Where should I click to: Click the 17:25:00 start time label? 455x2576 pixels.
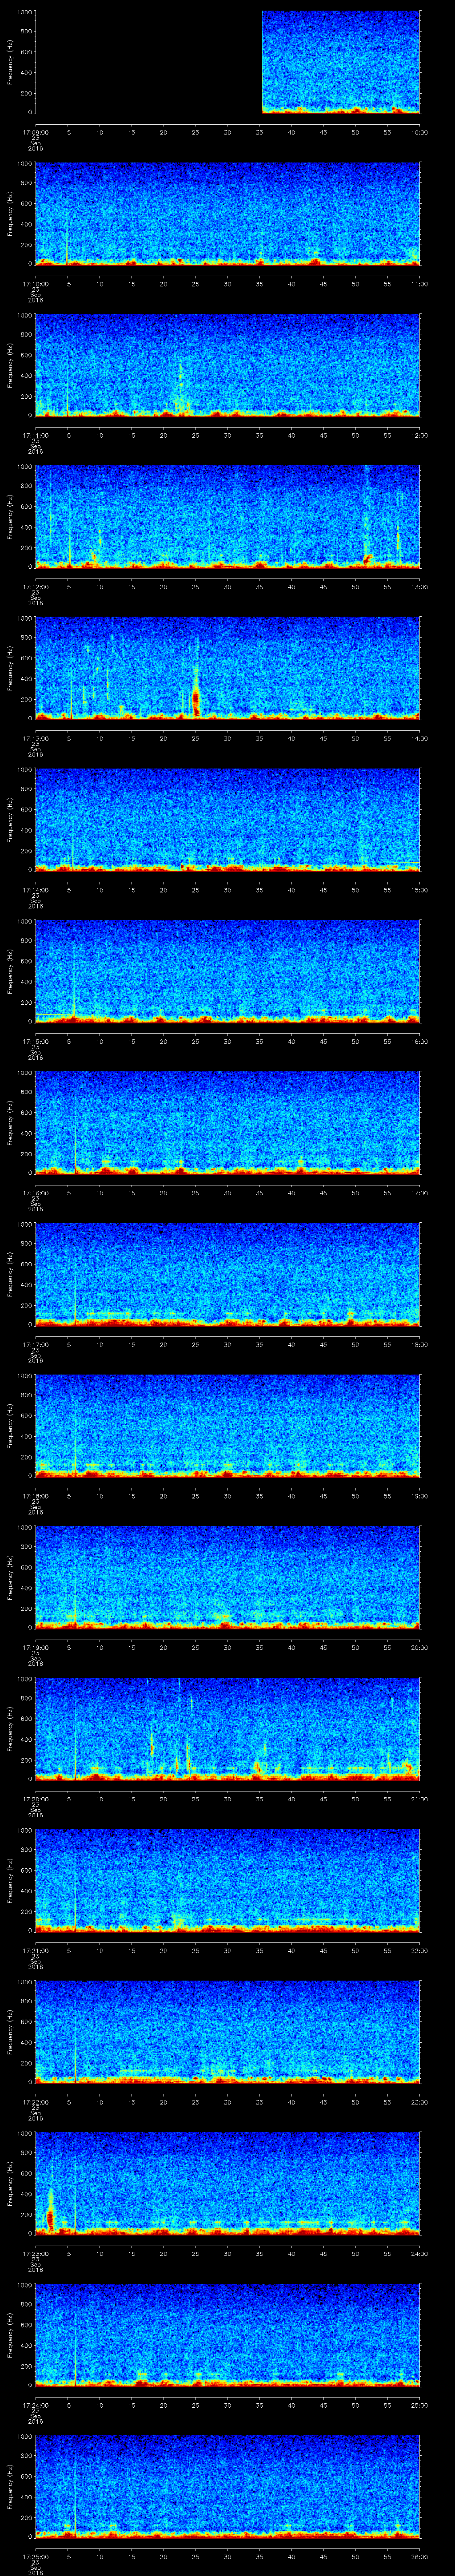click(35, 2556)
